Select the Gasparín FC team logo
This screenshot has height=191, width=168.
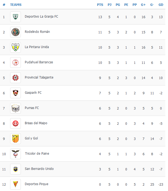click(15, 93)
